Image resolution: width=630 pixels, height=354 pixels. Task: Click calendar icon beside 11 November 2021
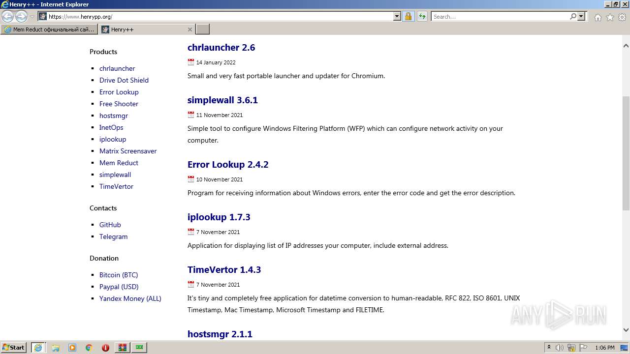click(x=191, y=115)
